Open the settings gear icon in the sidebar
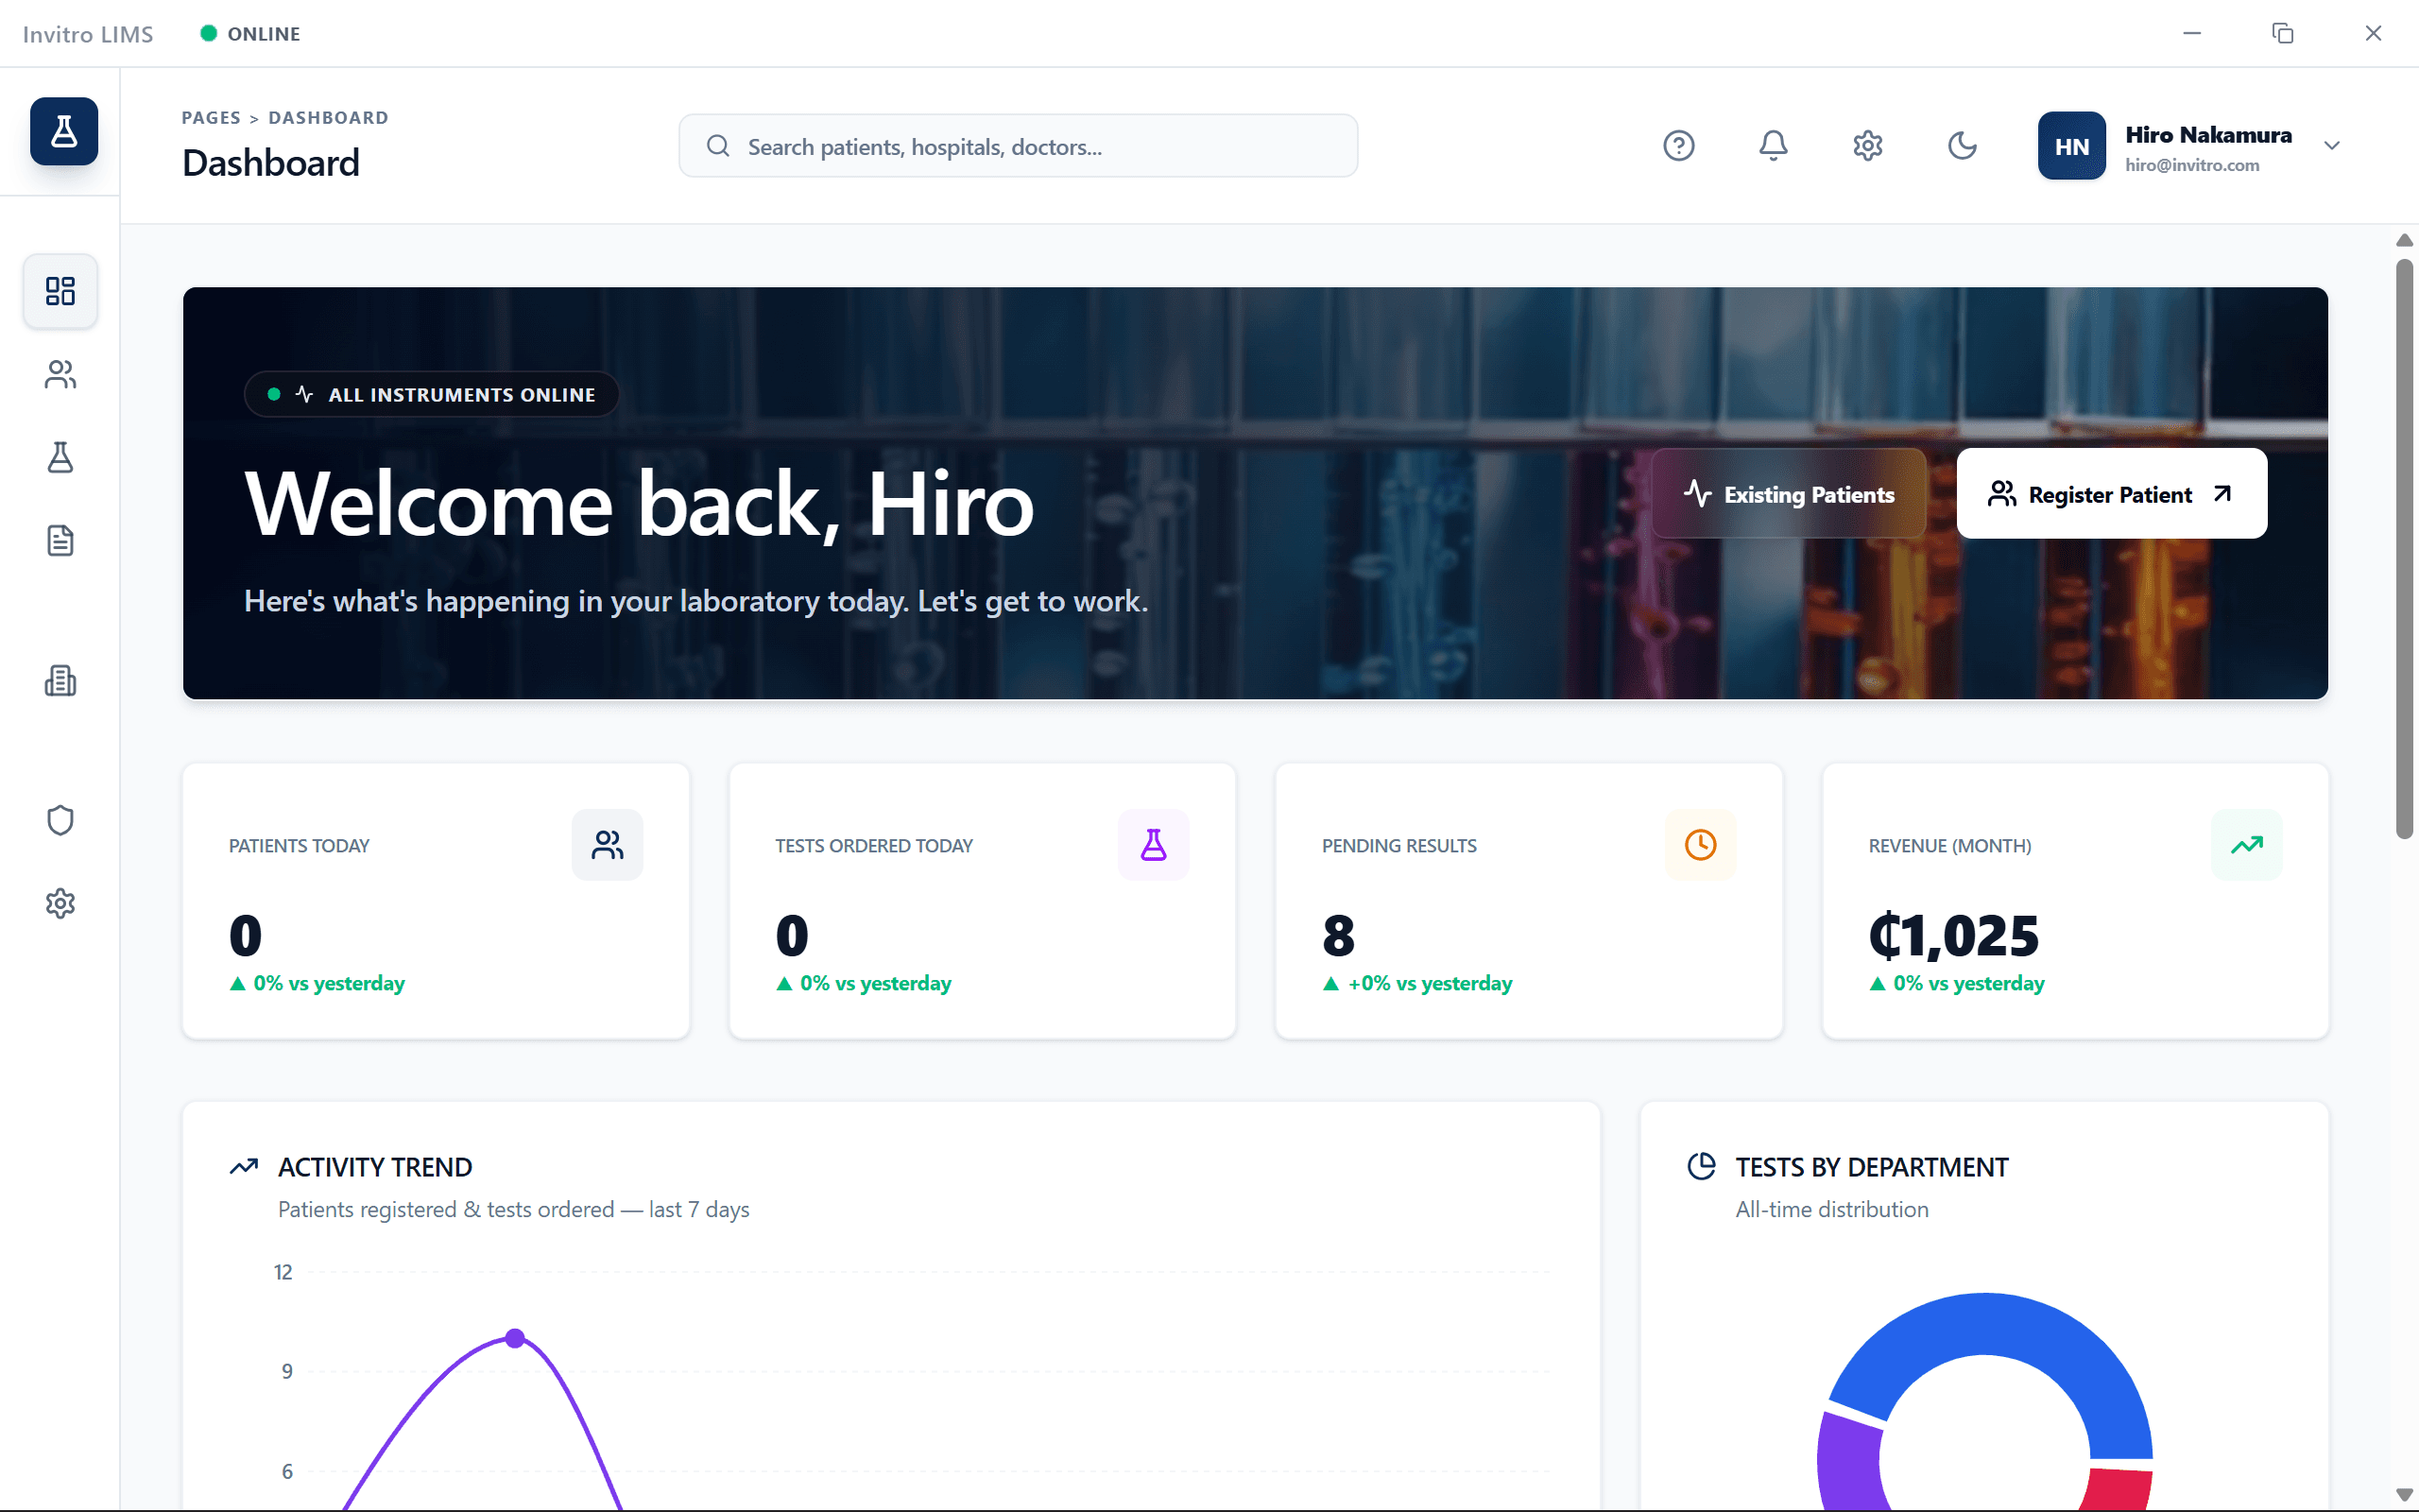This screenshot has height=1512, width=2419. coord(60,903)
